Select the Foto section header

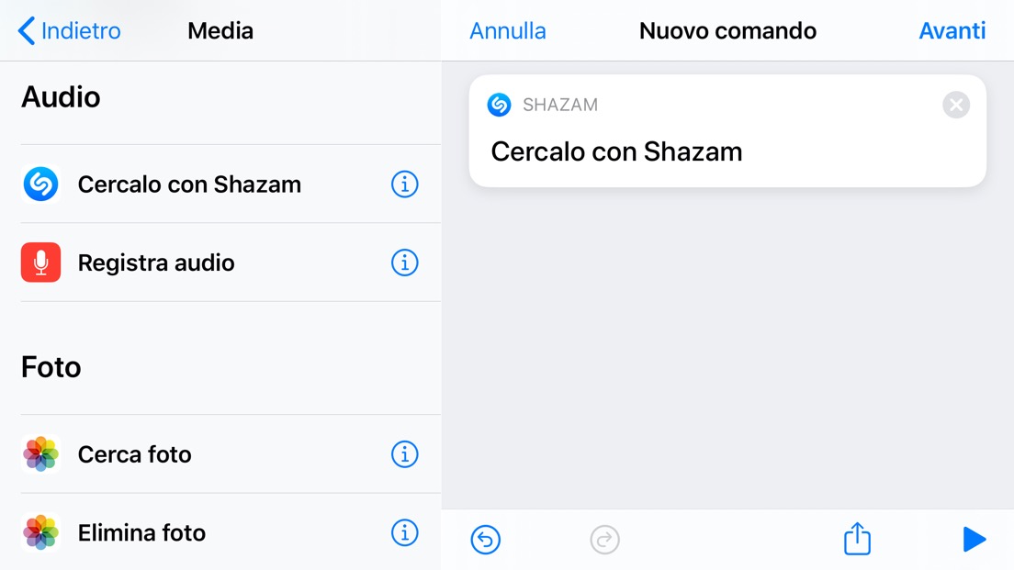click(51, 367)
